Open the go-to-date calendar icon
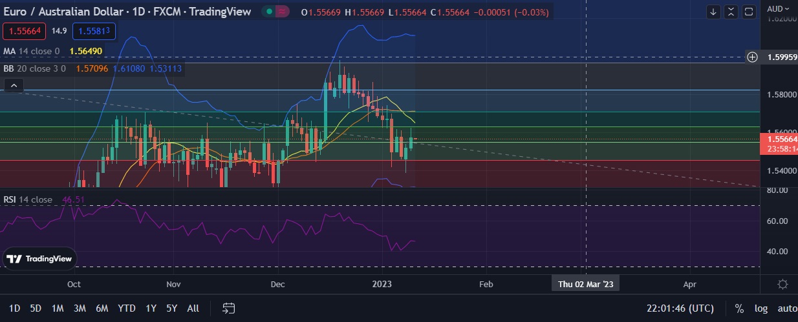This screenshot has width=798, height=322. [x=228, y=308]
